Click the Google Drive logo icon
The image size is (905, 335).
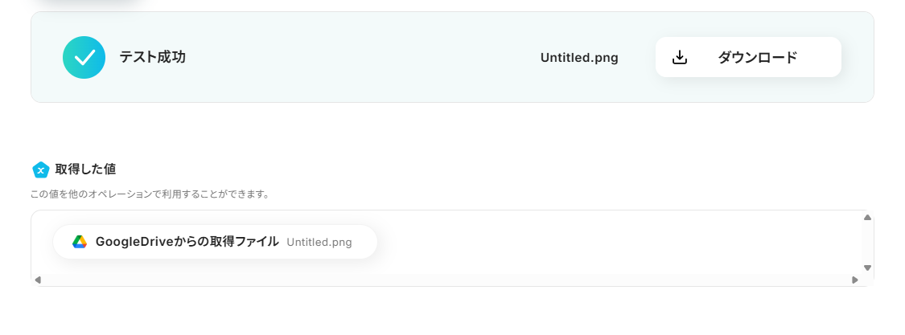point(80,242)
